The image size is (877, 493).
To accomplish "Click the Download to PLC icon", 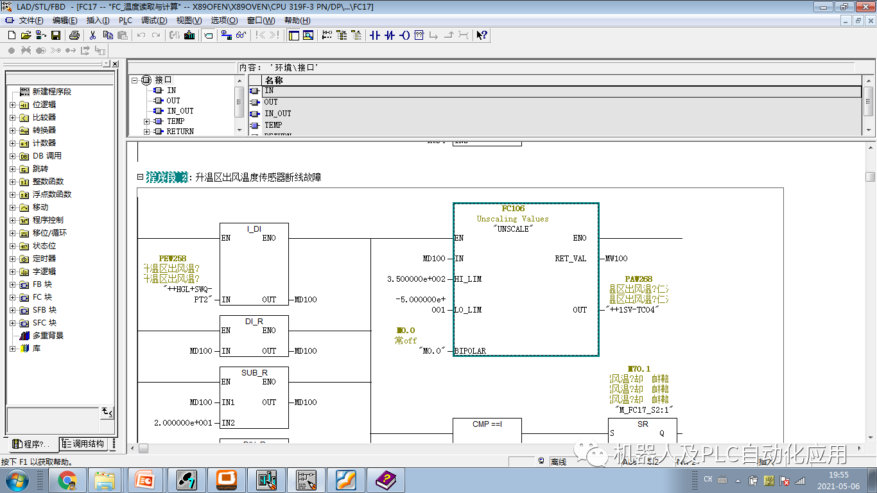I will (x=189, y=35).
